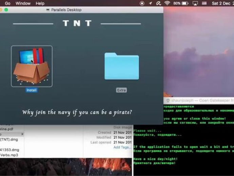The height and width of the screenshot is (176, 234).
Task: Click the Last opened date value
Action: pyautogui.click(x=122, y=142)
